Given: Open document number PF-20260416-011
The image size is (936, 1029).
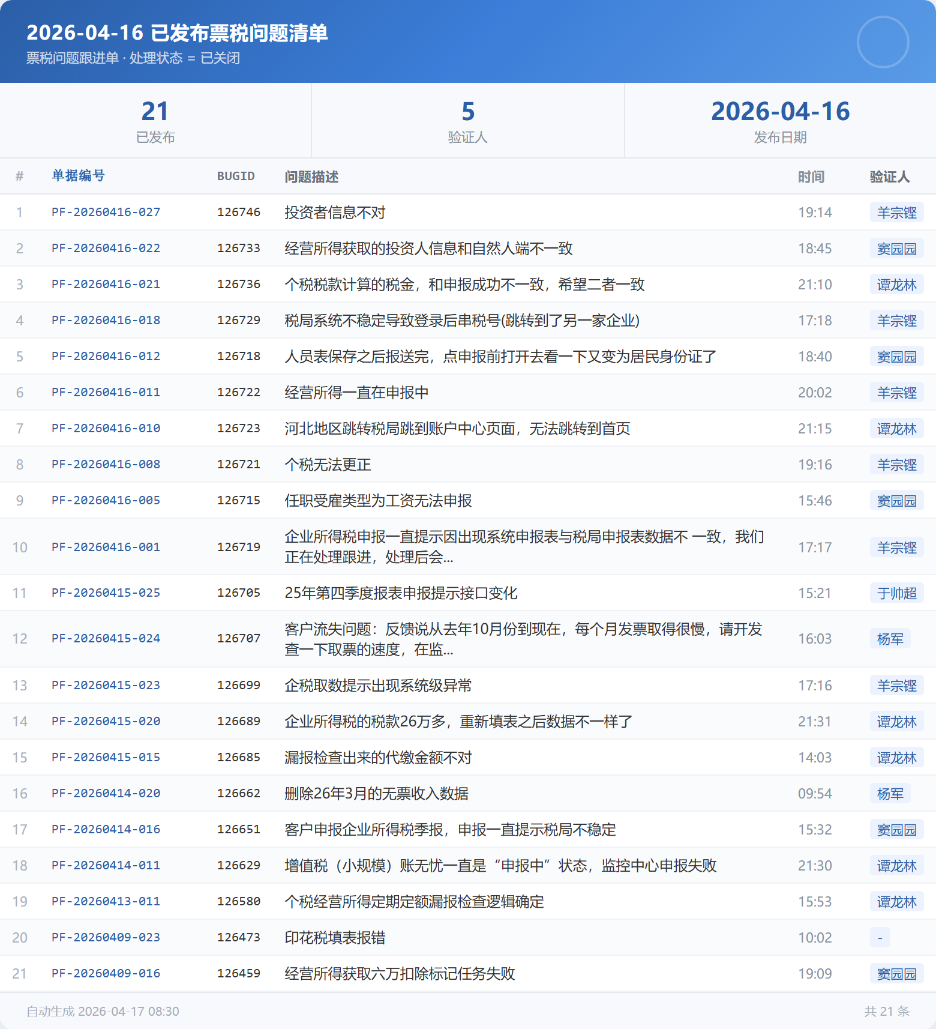Looking at the screenshot, I should pyautogui.click(x=106, y=392).
